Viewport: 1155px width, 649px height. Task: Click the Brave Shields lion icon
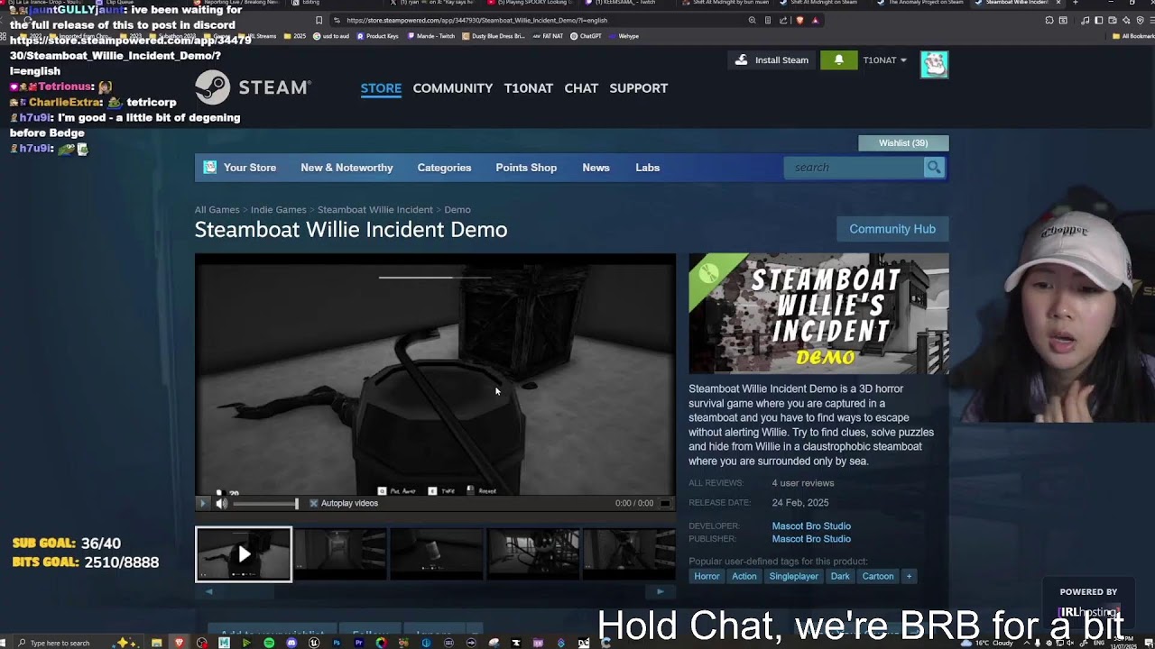(800, 20)
